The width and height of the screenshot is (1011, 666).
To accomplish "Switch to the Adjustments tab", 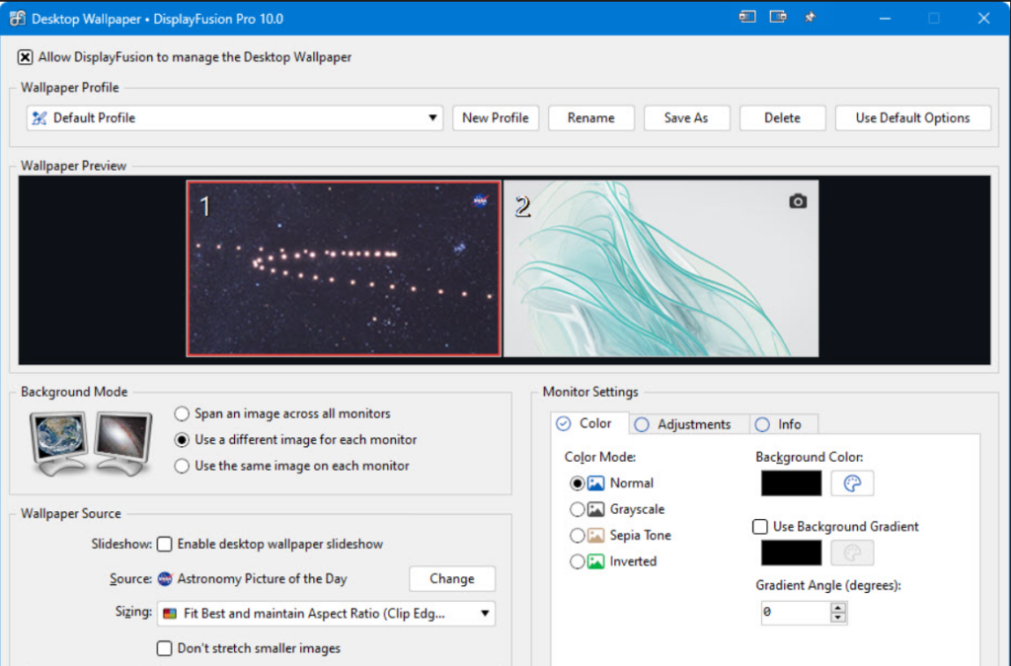I will tap(684, 424).
